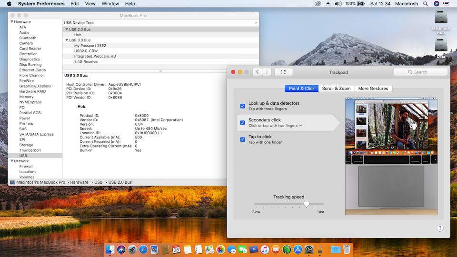Click the back arrow in Trackpad preferences
The image size is (457, 257).
click(x=258, y=72)
